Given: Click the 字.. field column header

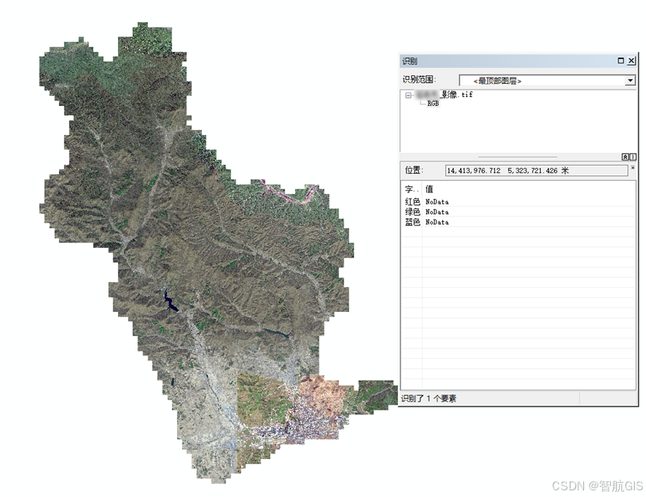Looking at the screenshot, I should point(411,190).
